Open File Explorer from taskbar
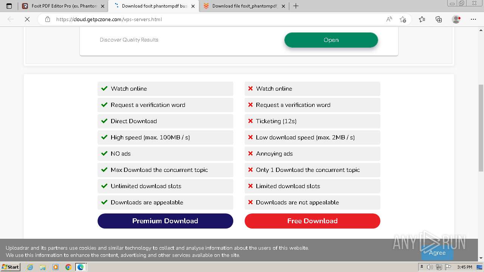484x272 pixels. (x=43, y=267)
